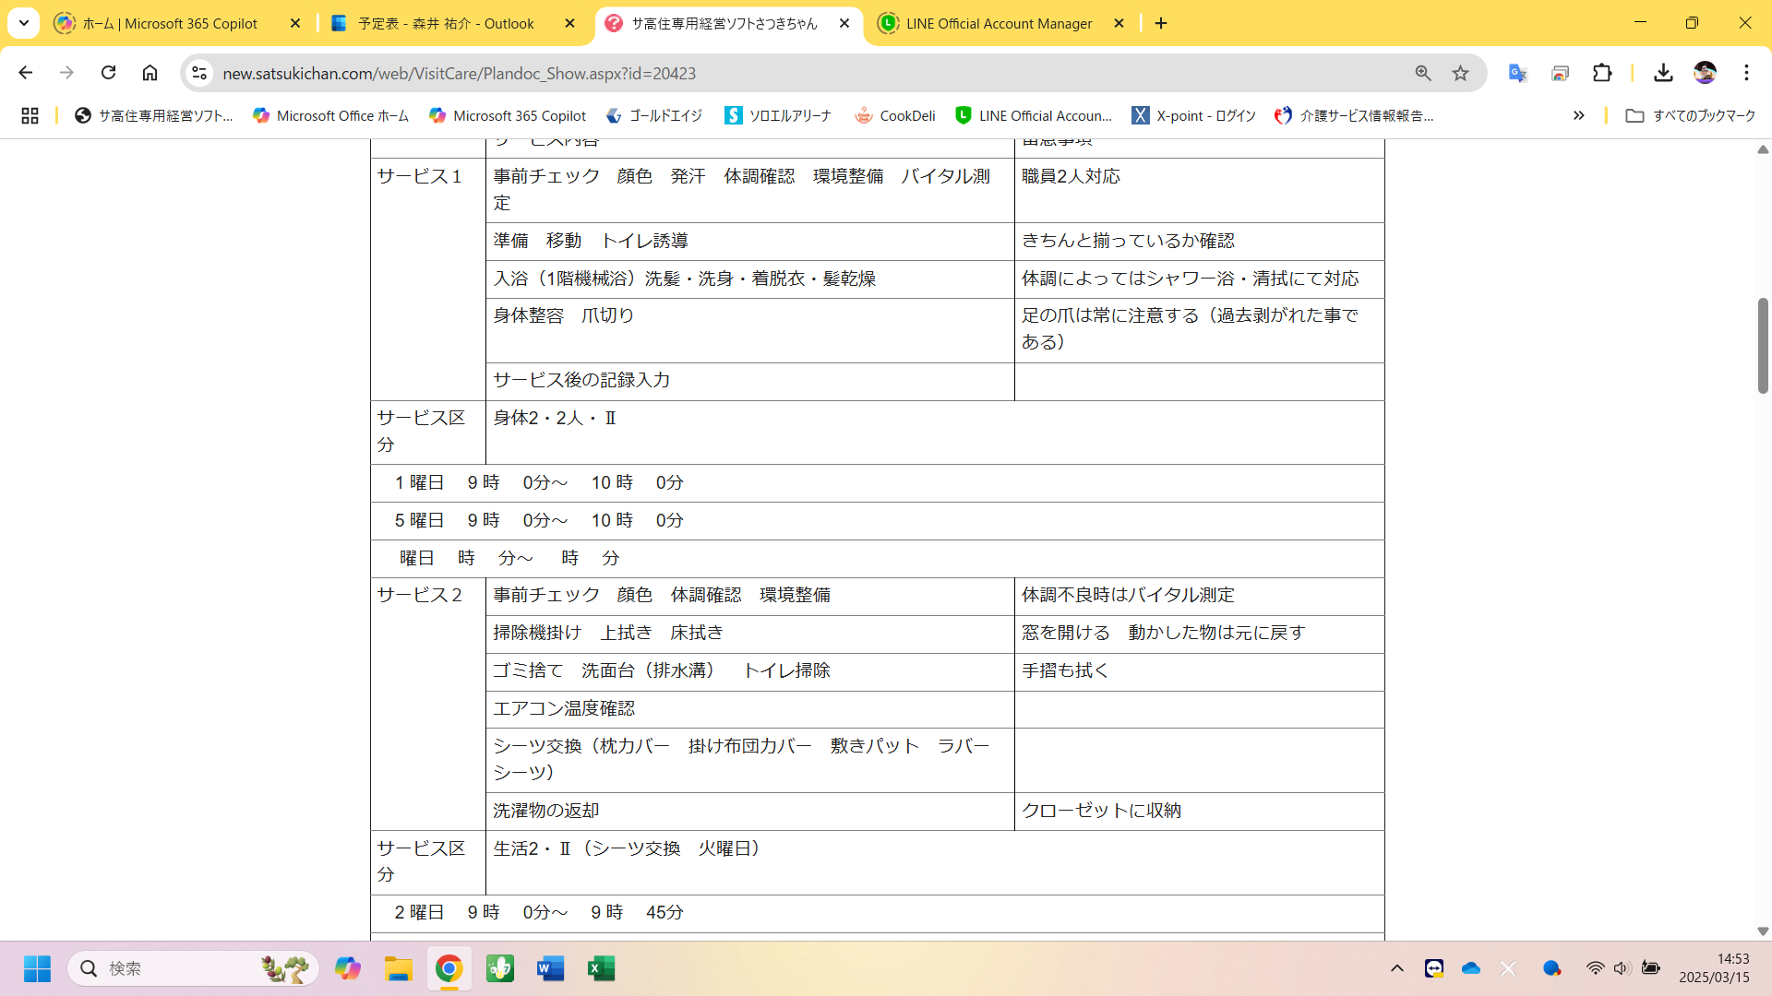Open Excel from the taskbar
Image resolution: width=1772 pixels, height=996 pixels.
tap(601, 968)
